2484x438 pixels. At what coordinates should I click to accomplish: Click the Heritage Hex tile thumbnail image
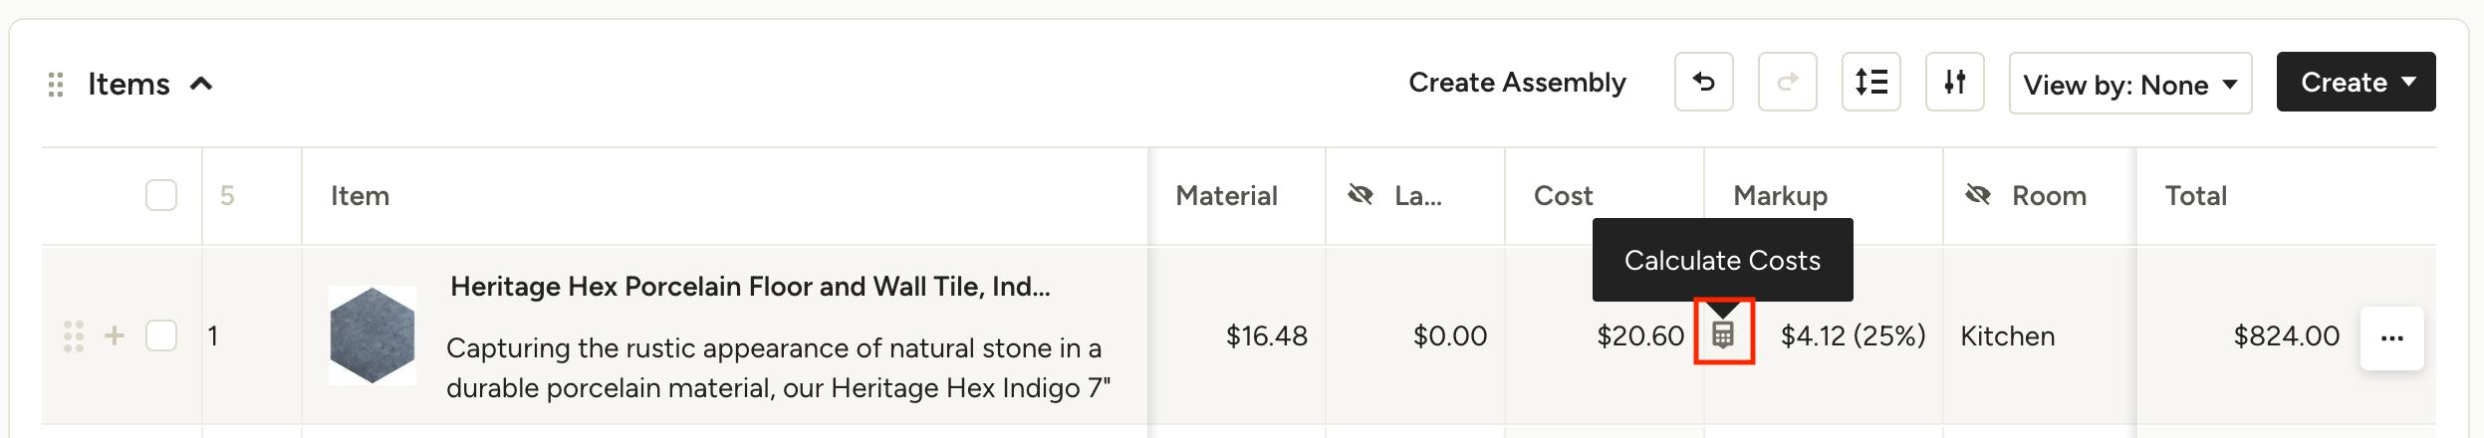pyautogui.click(x=373, y=335)
